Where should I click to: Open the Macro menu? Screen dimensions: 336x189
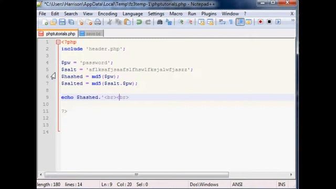point(176,14)
